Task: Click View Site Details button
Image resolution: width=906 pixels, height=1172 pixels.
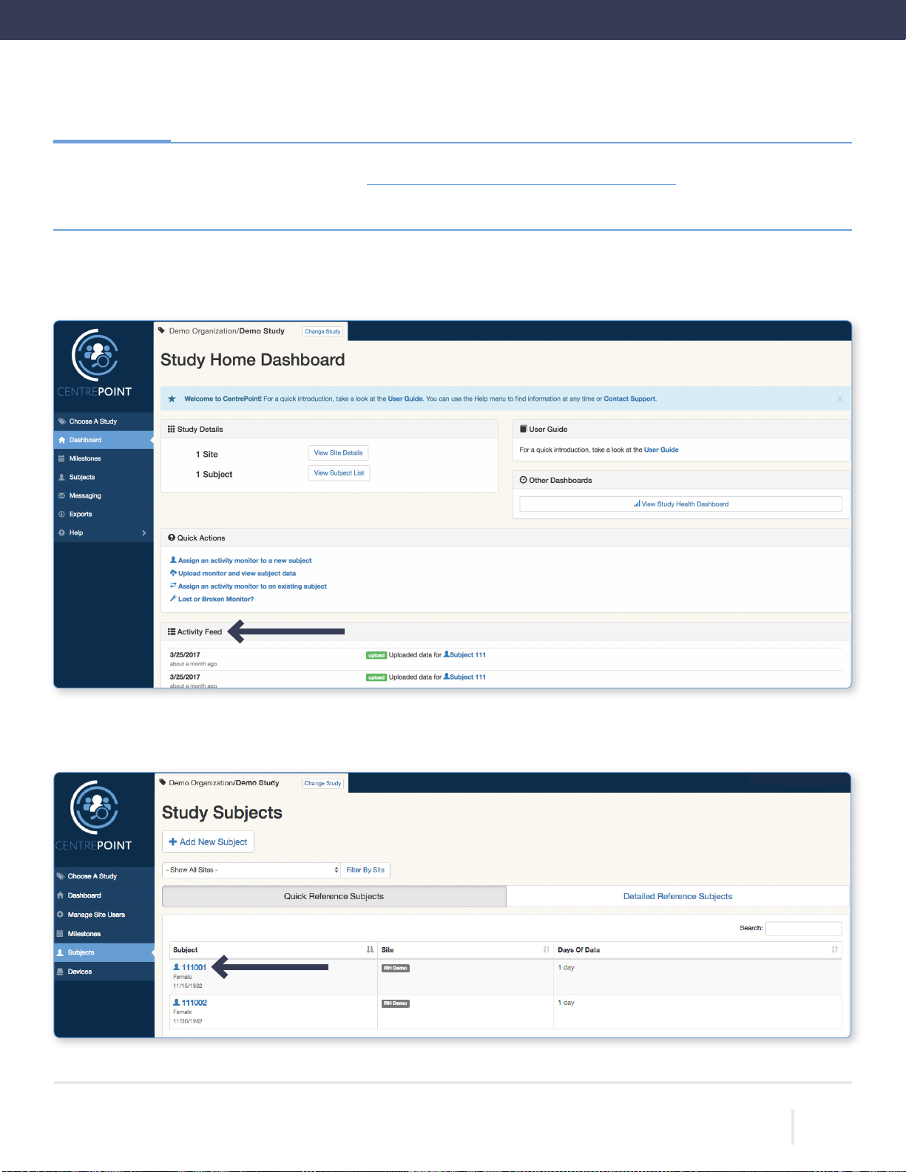Action: click(x=338, y=453)
